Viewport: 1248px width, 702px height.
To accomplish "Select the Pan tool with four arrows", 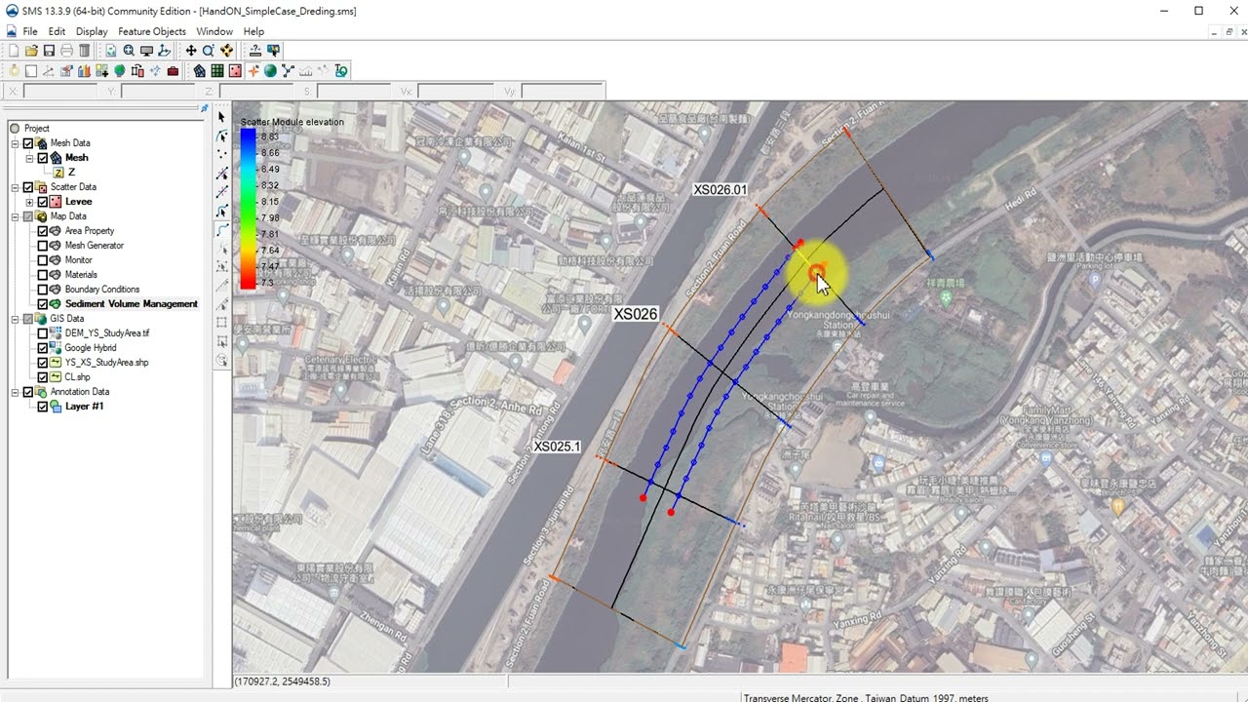I will pyautogui.click(x=191, y=51).
